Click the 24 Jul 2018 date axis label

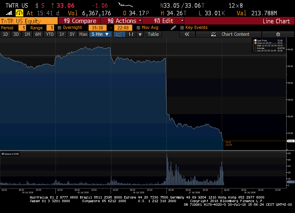28,193
